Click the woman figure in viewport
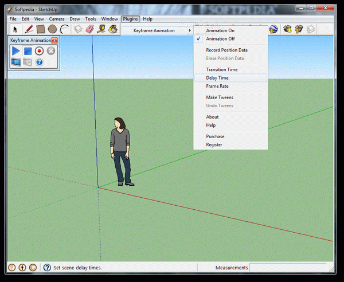The height and width of the screenshot is (282, 344). [x=121, y=152]
